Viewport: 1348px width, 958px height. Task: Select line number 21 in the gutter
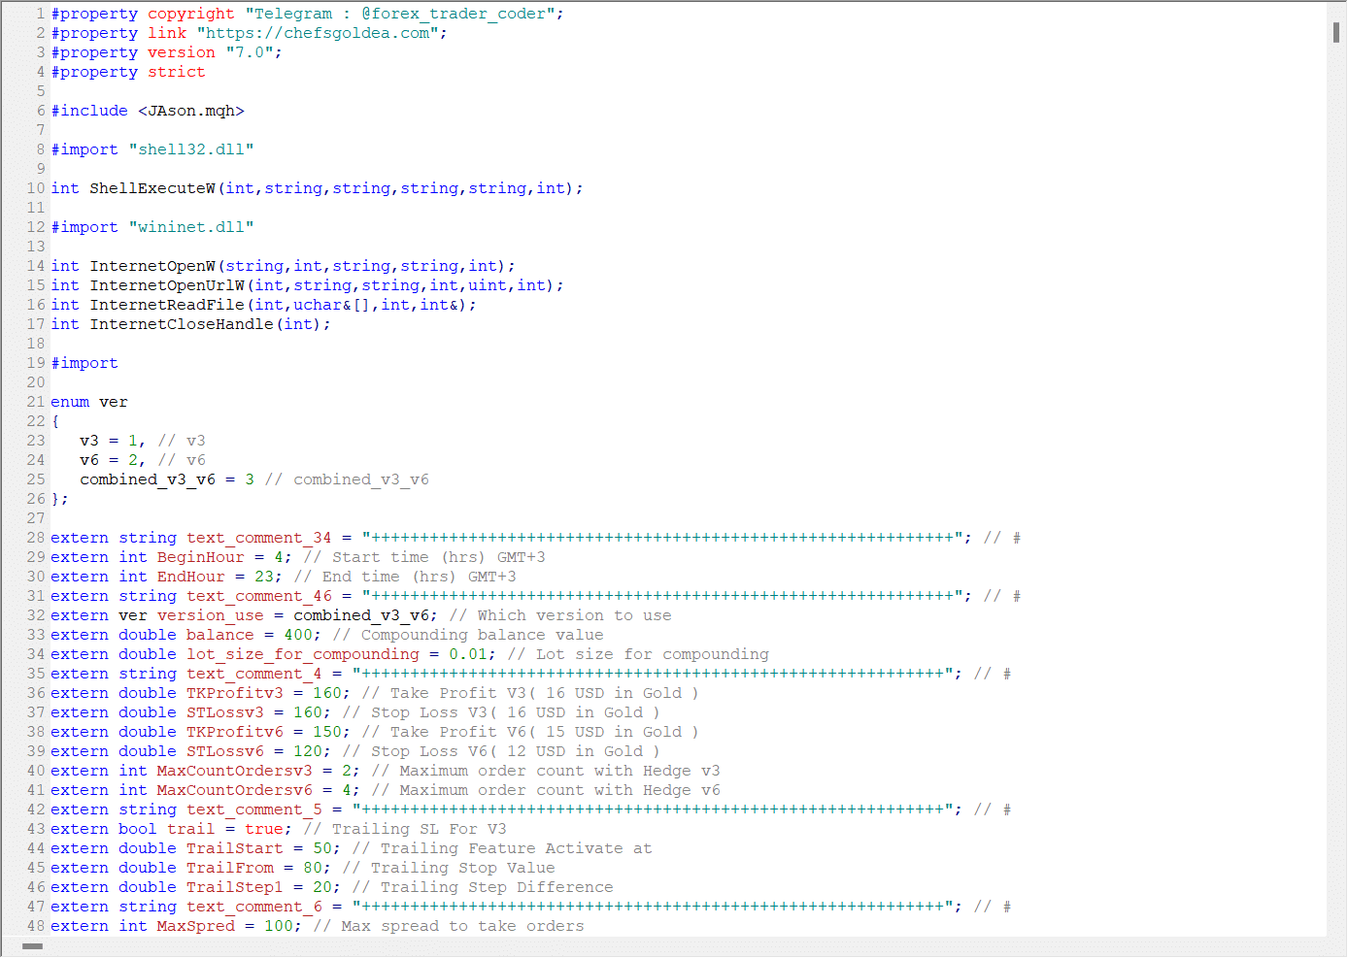[36, 402]
